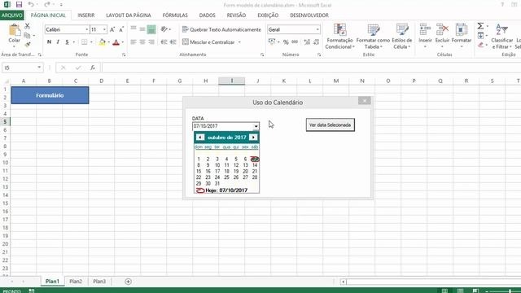Toggle italic I formatting
The image size is (521, 293).
(x=58, y=42)
